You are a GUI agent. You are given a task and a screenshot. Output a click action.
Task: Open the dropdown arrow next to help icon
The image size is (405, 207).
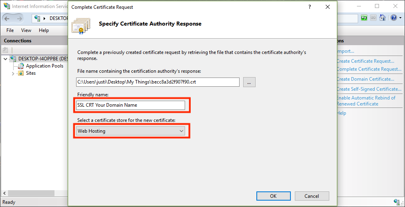400,18
